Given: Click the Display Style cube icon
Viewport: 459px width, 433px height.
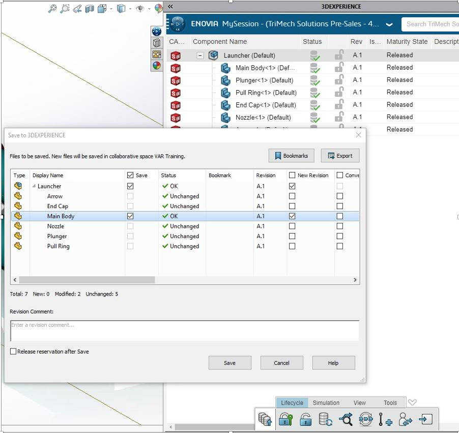Looking at the screenshot, I should click(x=121, y=9).
